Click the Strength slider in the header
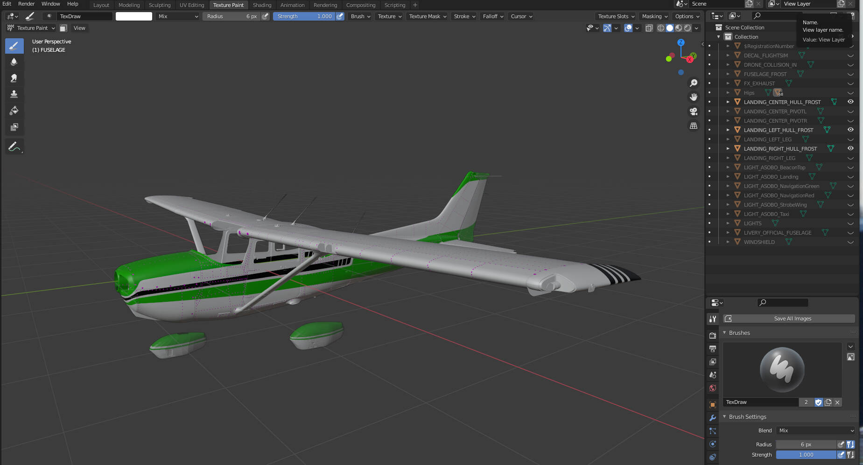Image resolution: width=863 pixels, height=465 pixels. point(303,16)
